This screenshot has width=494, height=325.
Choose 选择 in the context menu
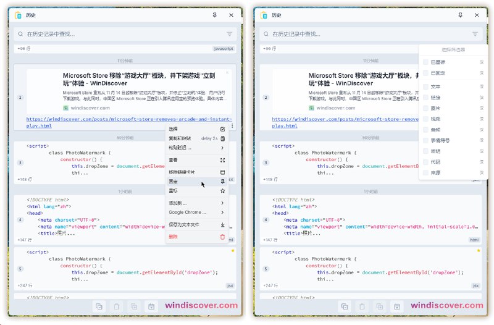[x=196, y=129]
